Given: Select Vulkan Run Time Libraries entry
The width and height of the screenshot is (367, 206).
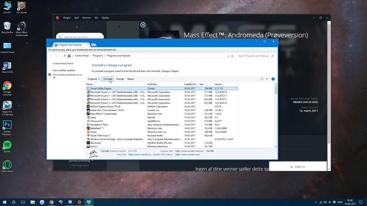Looking at the screenshot, I should 162,110.
